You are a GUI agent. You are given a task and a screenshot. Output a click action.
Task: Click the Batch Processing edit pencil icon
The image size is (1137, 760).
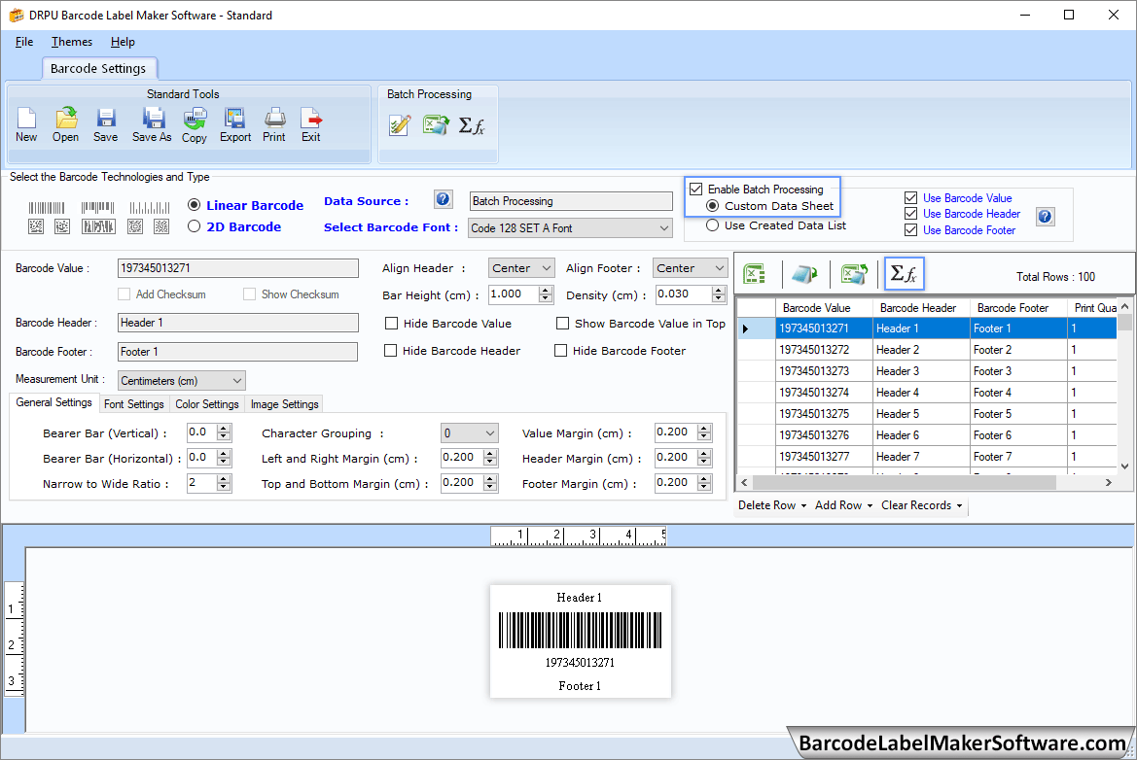[x=400, y=125]
